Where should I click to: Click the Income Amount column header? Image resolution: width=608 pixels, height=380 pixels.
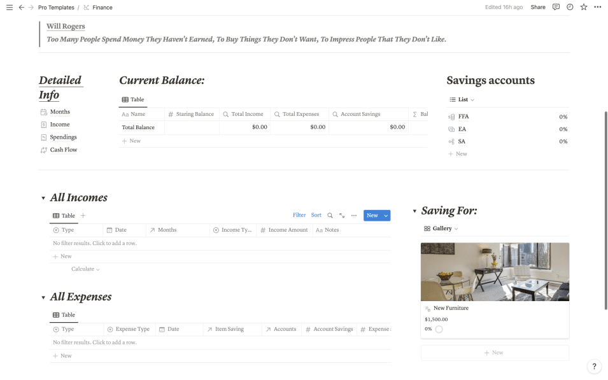coord(285,230)
